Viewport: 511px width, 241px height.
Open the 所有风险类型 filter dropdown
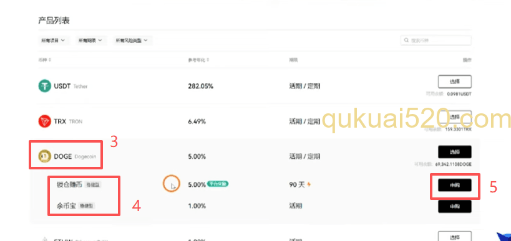click(x=132, y=40)
